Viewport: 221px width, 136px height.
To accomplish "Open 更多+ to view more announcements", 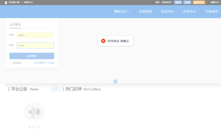I will pos(56,89).
